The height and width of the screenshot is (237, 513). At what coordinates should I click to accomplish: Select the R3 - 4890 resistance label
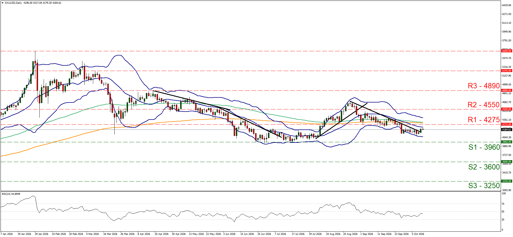tap(484, 86)
